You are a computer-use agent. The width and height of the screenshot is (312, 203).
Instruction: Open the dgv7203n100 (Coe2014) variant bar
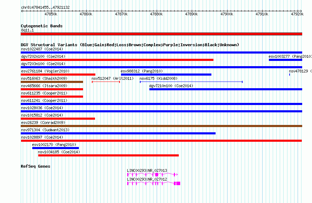tap(161, 67)
